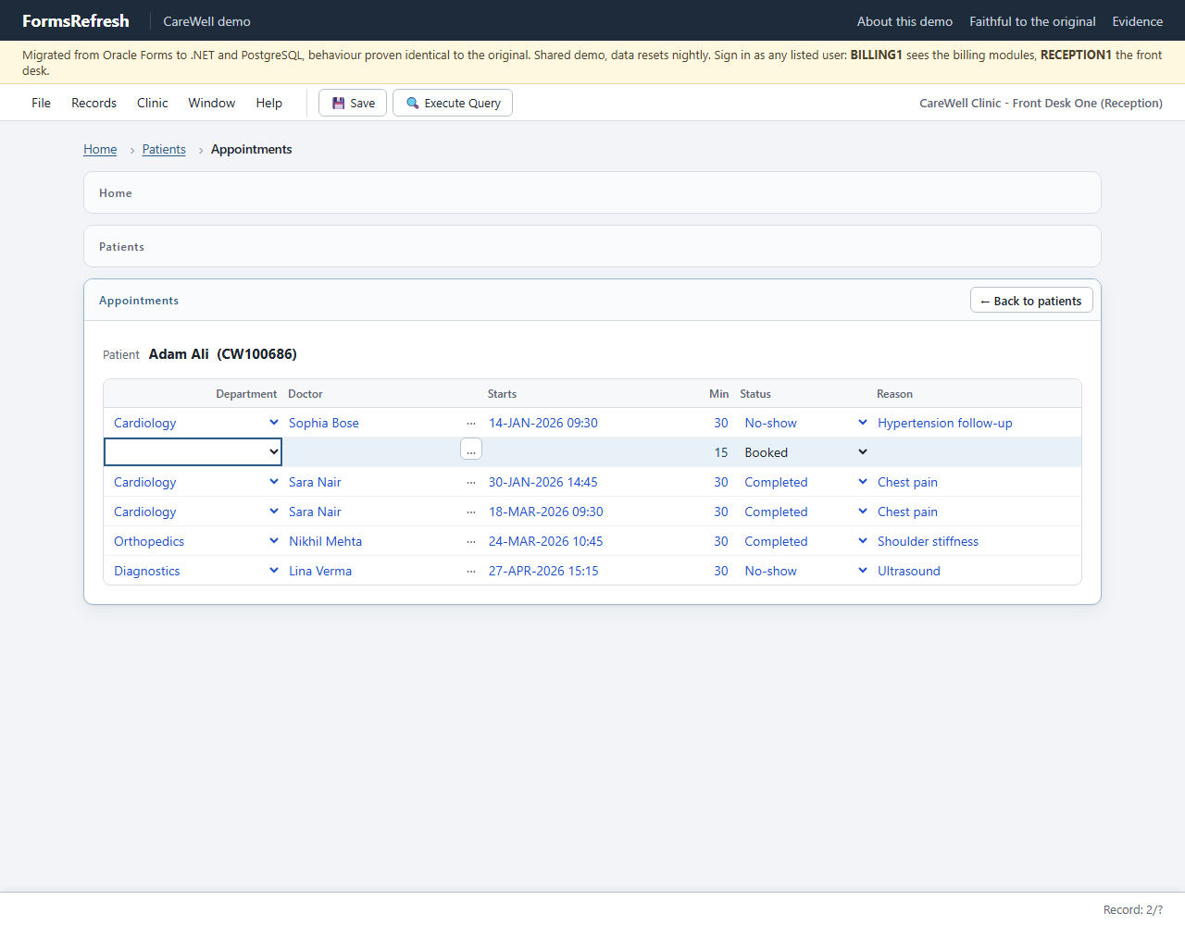Click the Sophia Bose doctor cell

(x=324, y=423)
